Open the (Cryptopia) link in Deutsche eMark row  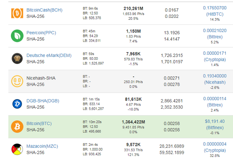click(215, 59)
